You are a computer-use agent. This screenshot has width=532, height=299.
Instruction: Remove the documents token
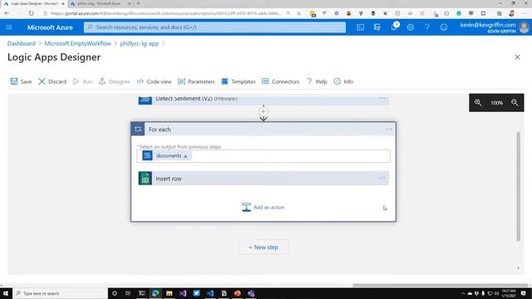pos(185,156)
